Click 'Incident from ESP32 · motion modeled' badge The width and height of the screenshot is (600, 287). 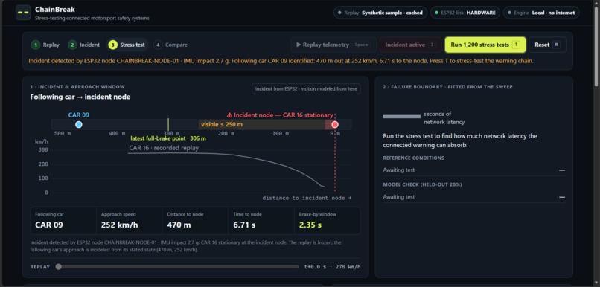click(x=306, y=89)
